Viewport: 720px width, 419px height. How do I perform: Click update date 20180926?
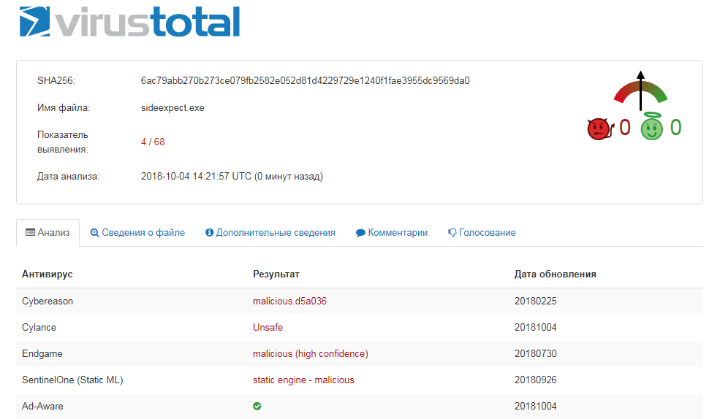coord(535,380)
